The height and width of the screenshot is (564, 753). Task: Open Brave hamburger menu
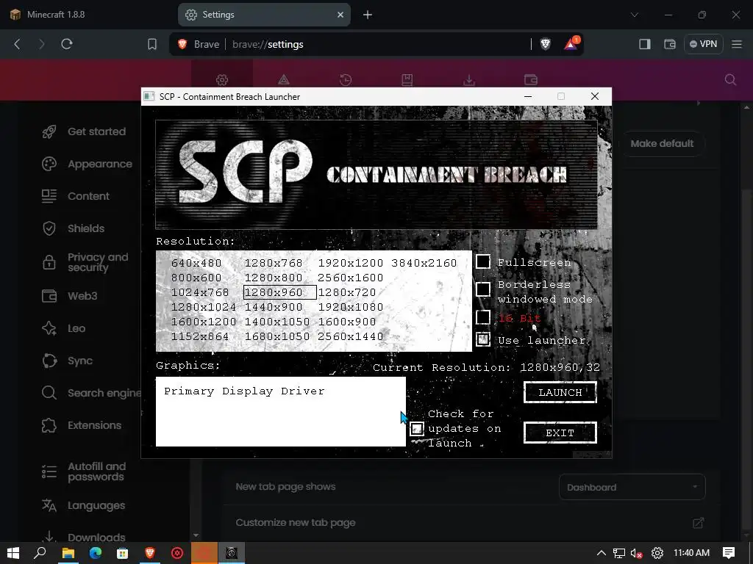[x=737, y=44]
